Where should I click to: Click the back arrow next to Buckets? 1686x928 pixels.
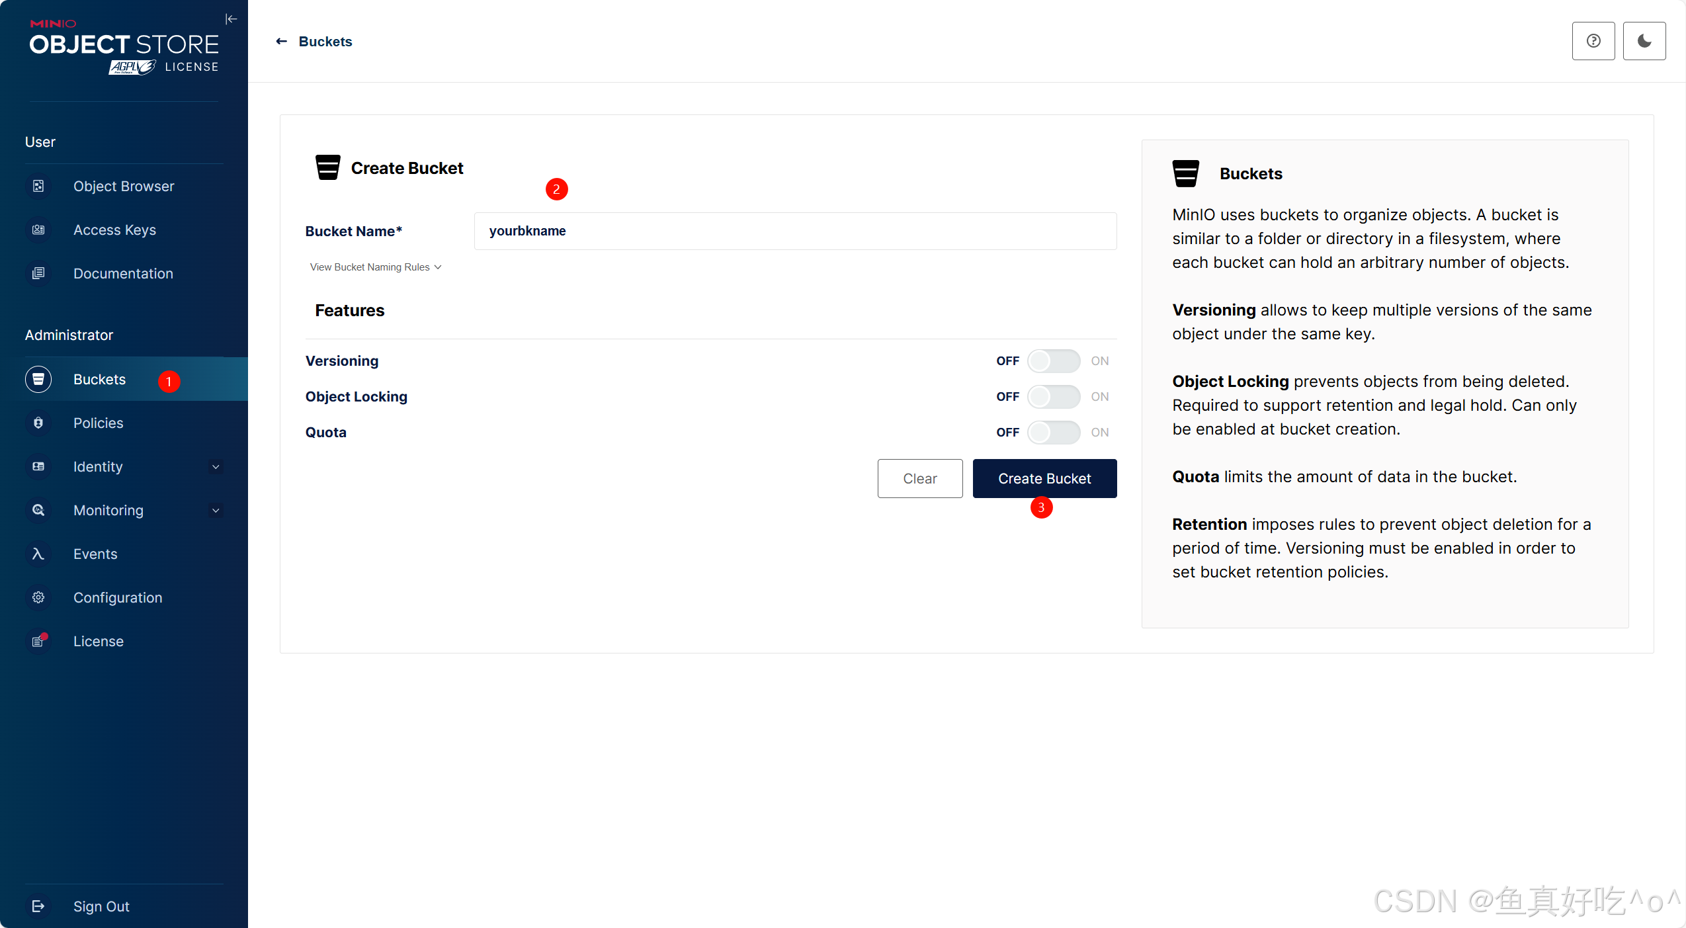point(282,42)
